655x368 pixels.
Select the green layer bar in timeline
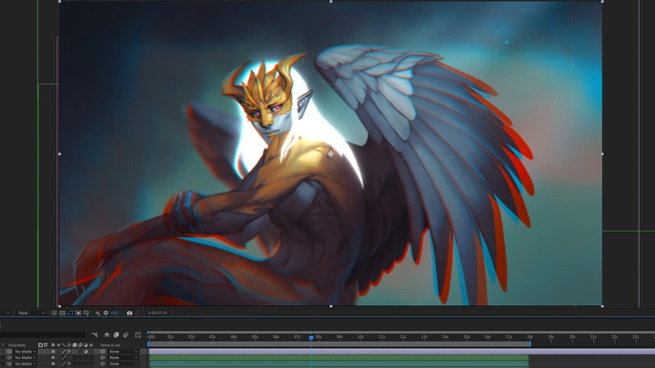click(x=338, y=358)
